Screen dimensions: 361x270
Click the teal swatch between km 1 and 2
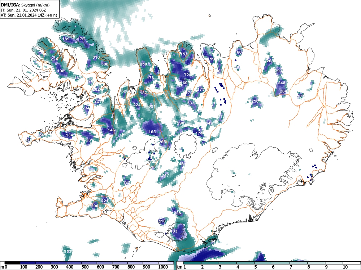(192, 263)
